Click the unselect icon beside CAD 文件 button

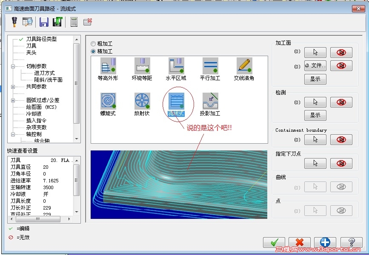(x=341, y=65)
